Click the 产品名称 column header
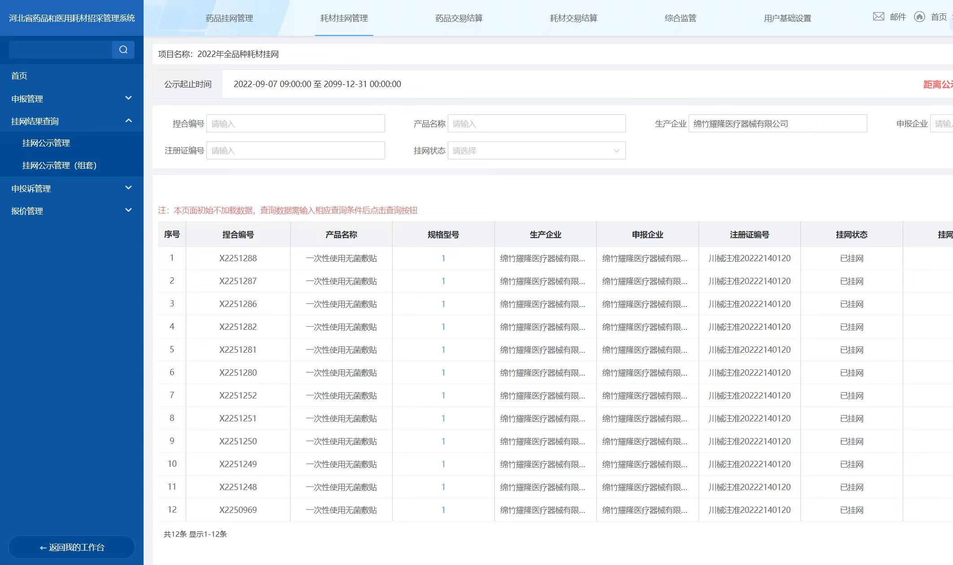Viewport: 953px width, 565px height. tap(341, 234)
